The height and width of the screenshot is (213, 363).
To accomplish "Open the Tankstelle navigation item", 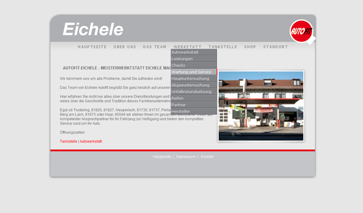I will (223, 47).
